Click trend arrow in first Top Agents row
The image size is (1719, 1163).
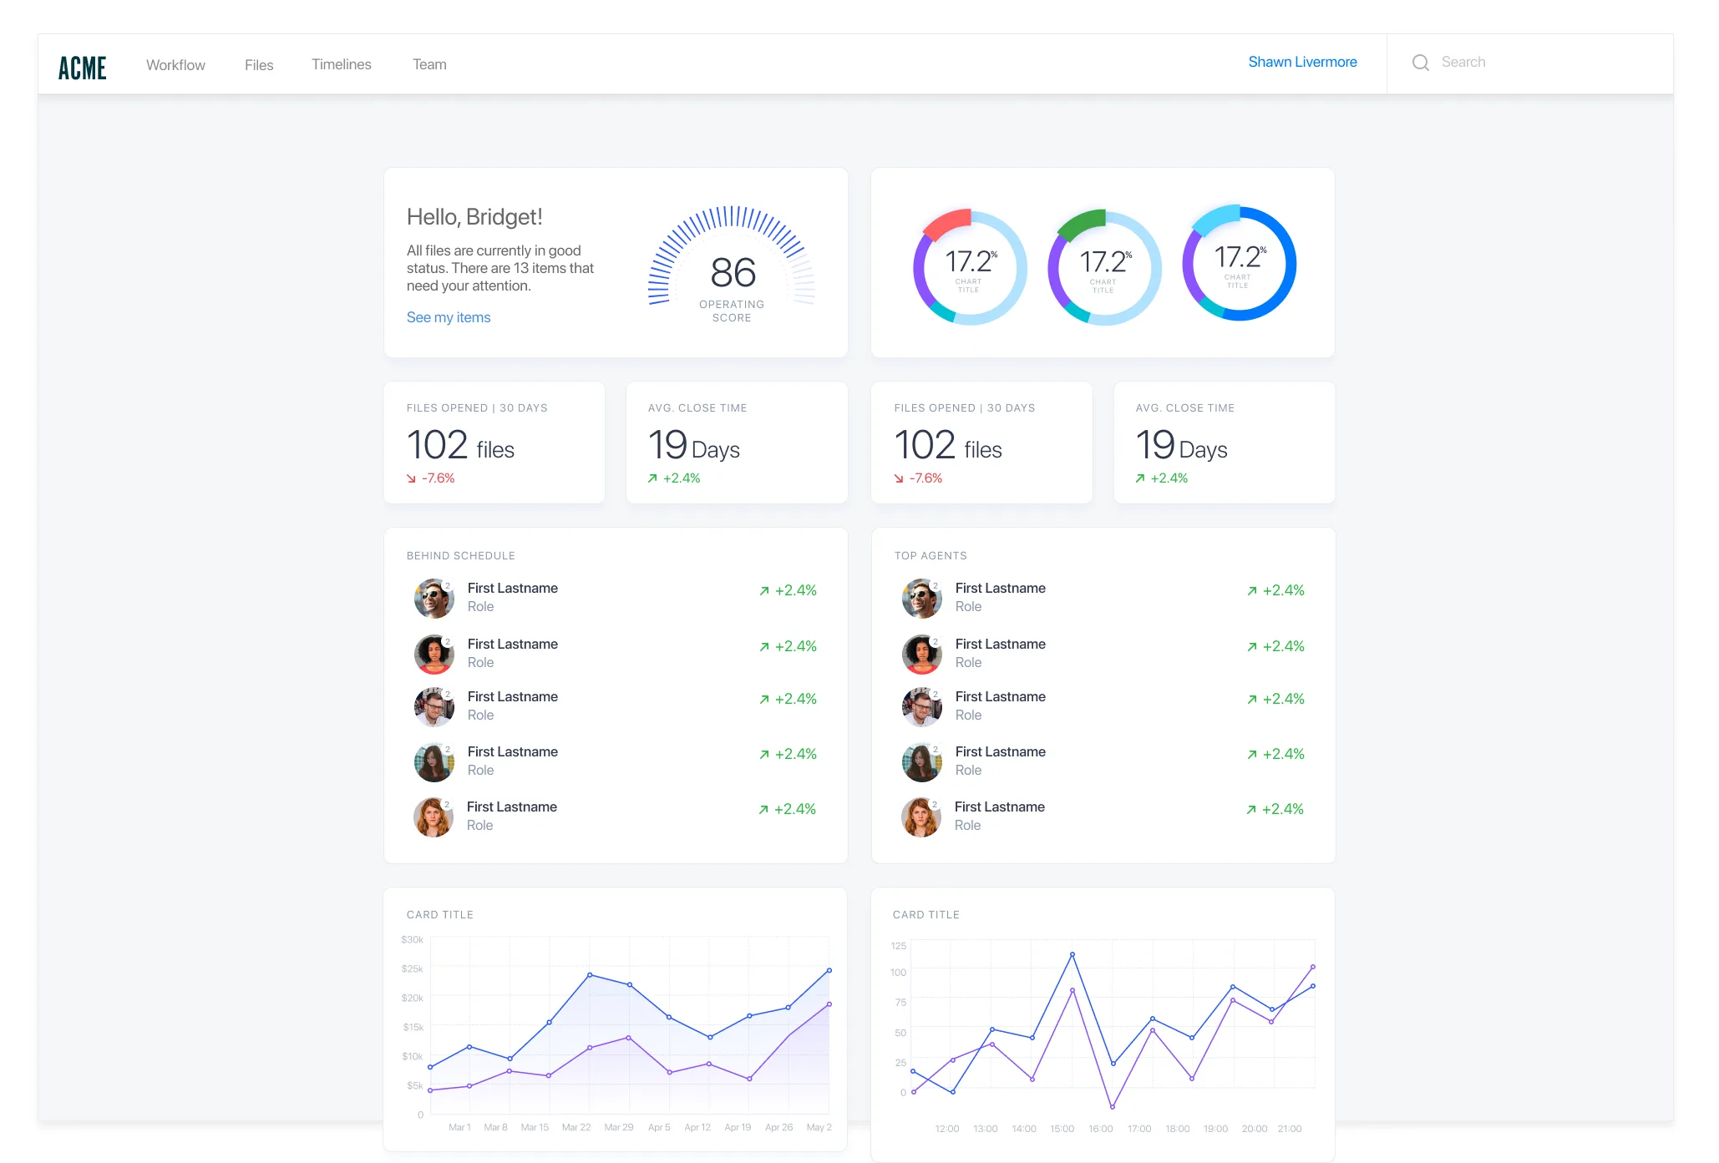click(x=1252, y=591)
